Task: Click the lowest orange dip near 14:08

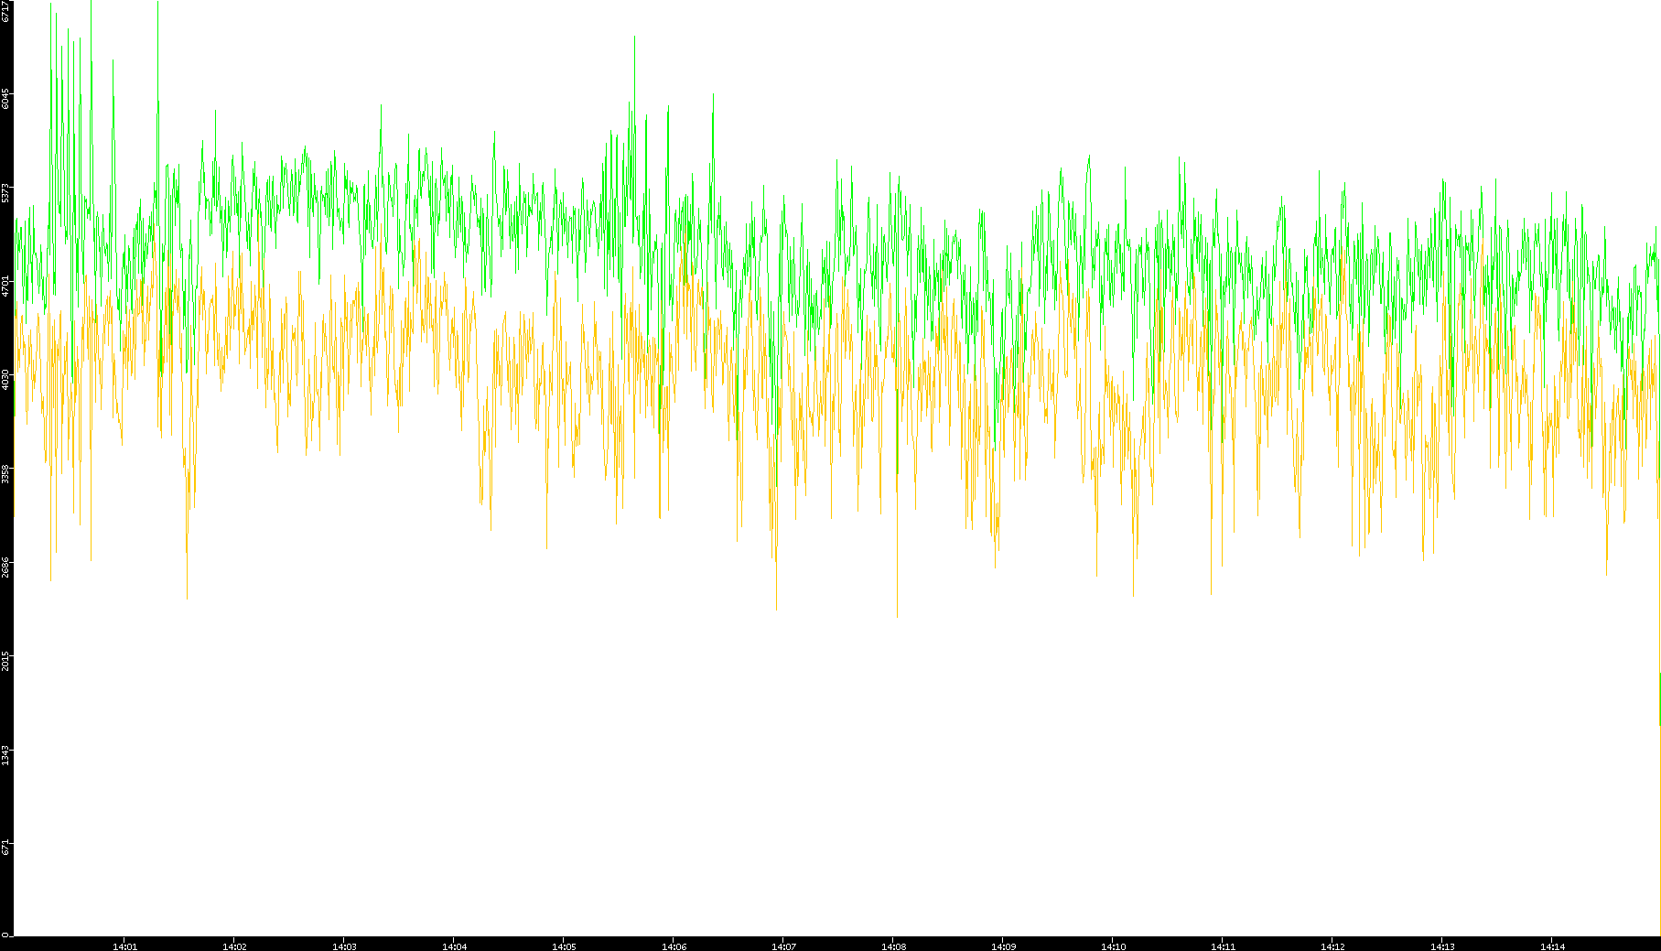Action: [897, 613]
